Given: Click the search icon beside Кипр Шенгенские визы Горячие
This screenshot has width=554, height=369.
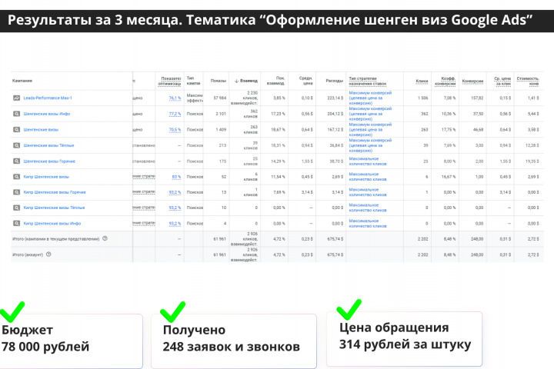Looking at the screenshot, I should tap(17, 192).
